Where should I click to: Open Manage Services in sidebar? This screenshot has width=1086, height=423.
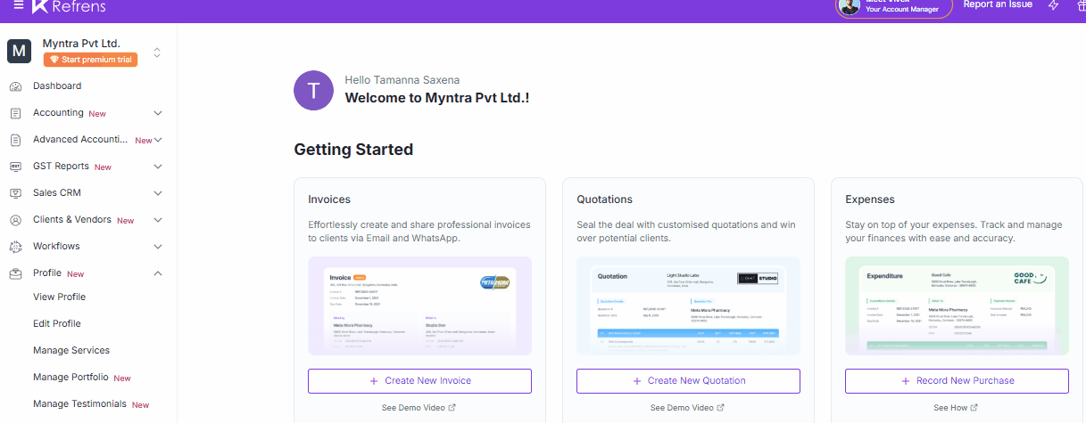click(x=71, y=350)
